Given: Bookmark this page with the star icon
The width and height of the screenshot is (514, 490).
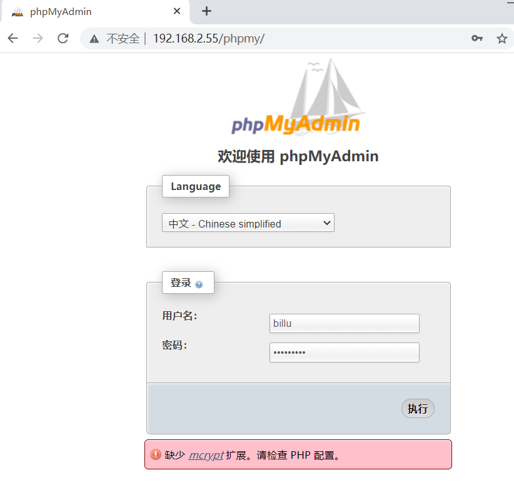Looking at the screenshot, I should pyautogui.click(x=502, y=38).
